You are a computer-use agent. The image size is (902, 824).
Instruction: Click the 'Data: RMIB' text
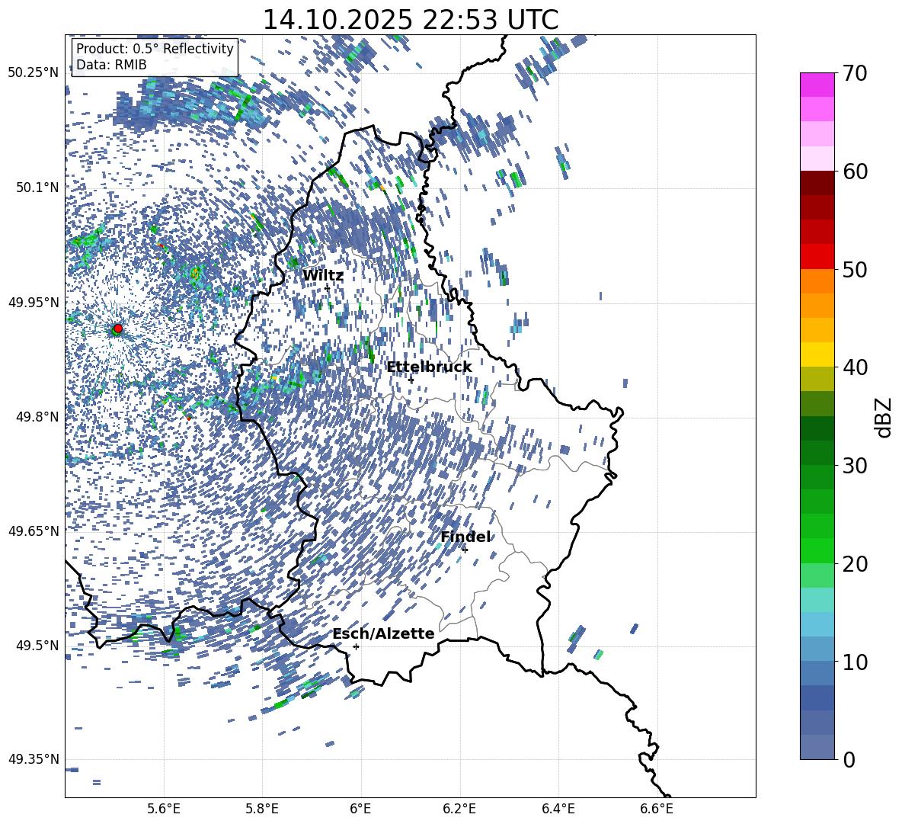tap(111, 65)
